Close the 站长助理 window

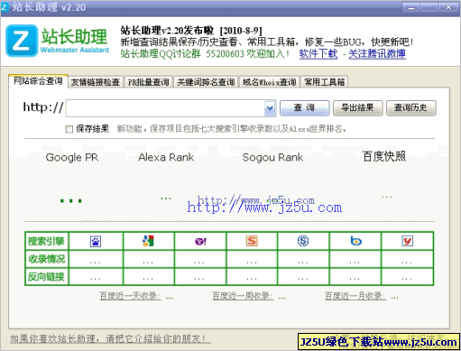(x=448, y=7)
